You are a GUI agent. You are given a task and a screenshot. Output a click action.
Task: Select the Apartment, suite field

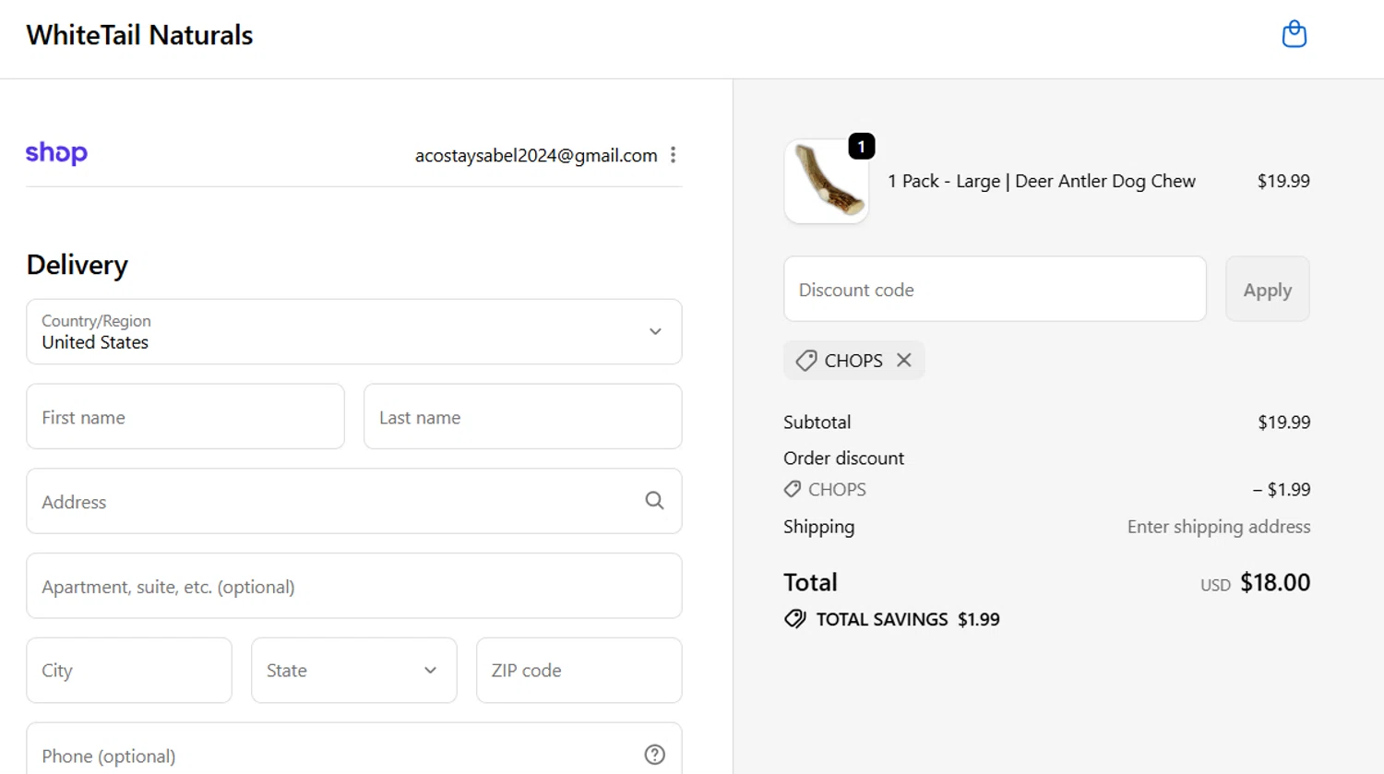pos(354,586)
